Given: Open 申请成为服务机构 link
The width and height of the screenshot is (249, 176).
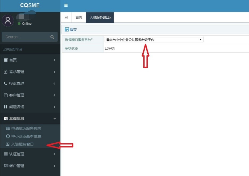Looking at the screenshot, I should [x=26, y=128].
